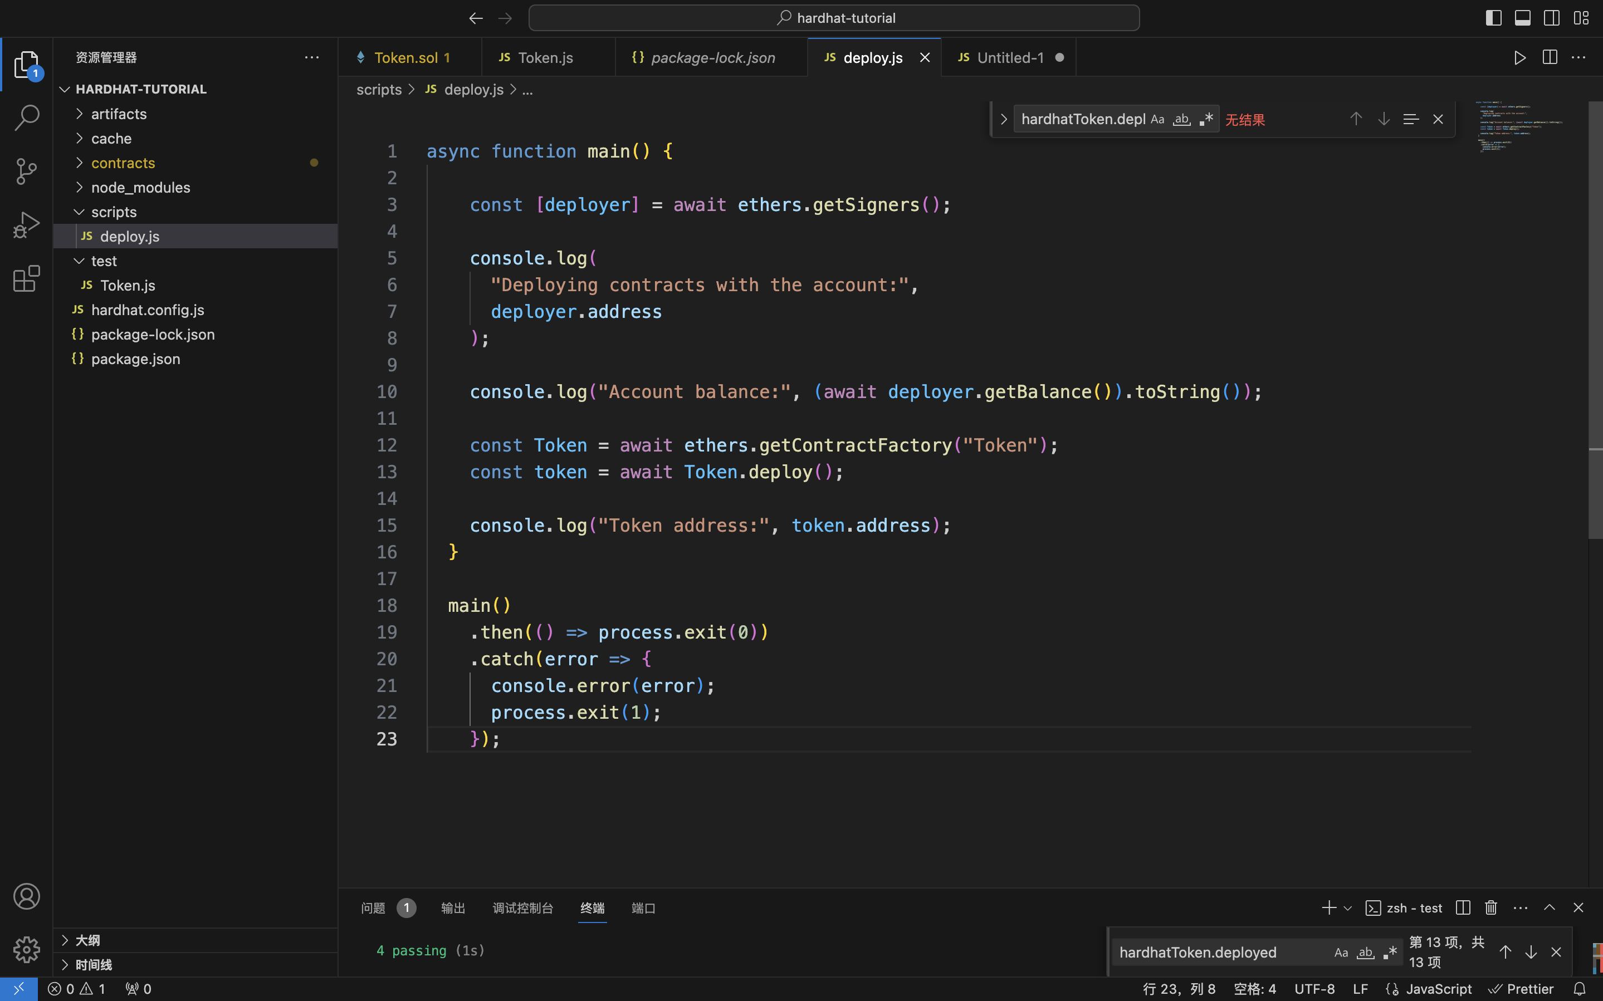Open the Run and Debug view
The width and height of the screenshot is (1603, 1001).
[x=27, y=225]
